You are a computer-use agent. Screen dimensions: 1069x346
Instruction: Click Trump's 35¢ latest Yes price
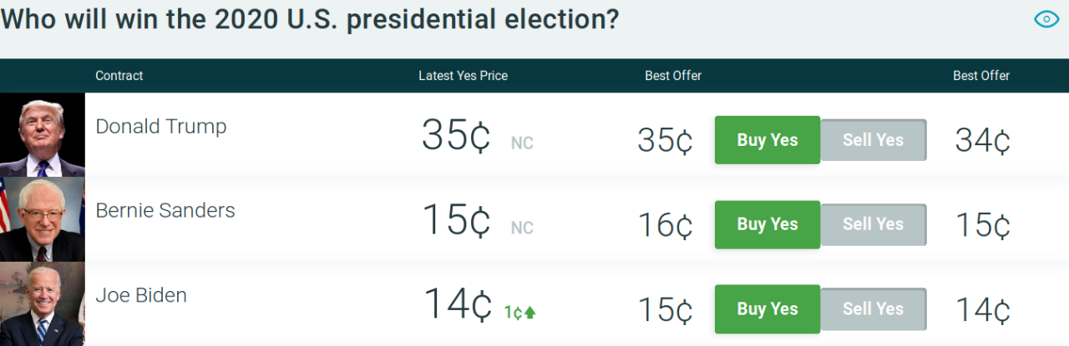pos(455,136)
